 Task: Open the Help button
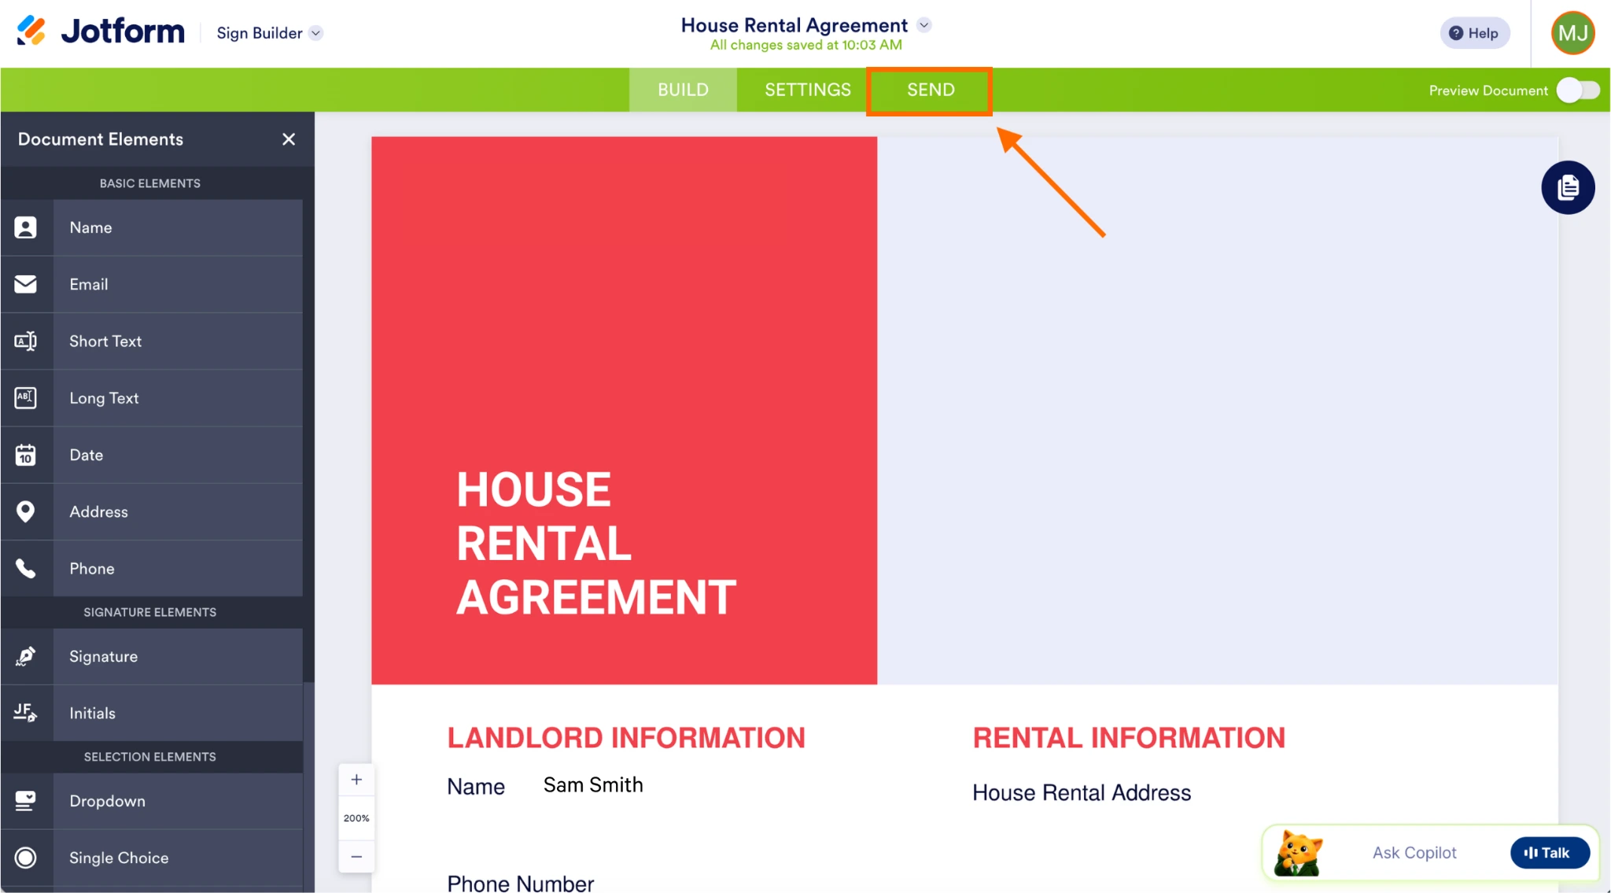click(x=1475, y=33)
